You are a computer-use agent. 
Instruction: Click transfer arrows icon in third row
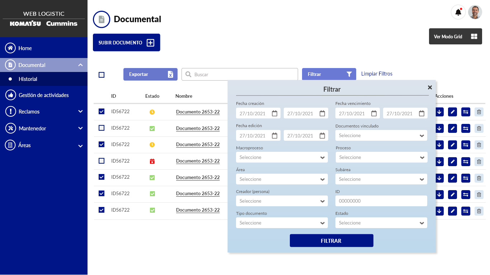tap(466, 145)
